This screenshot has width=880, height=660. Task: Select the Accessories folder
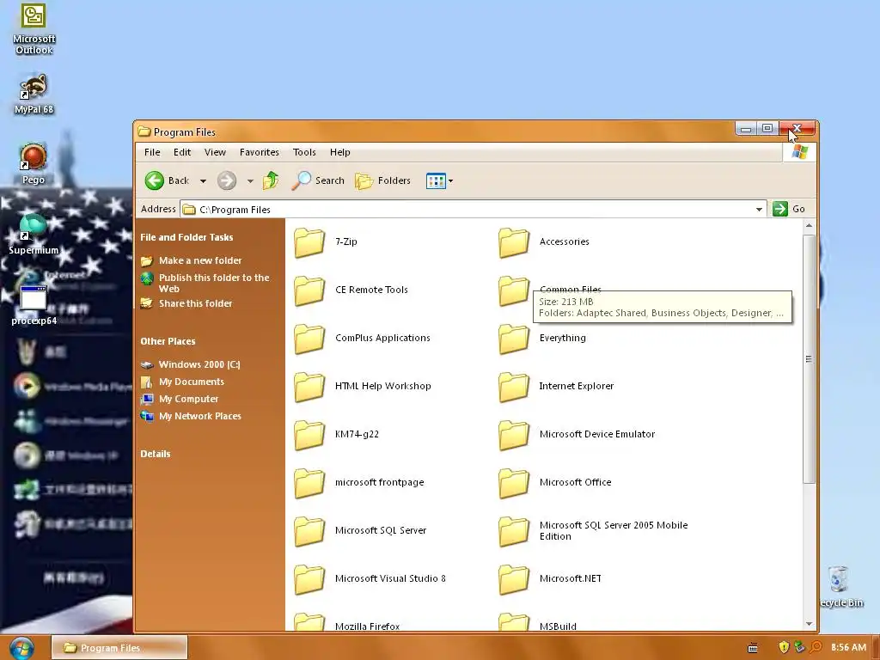[x=544, y=241]
